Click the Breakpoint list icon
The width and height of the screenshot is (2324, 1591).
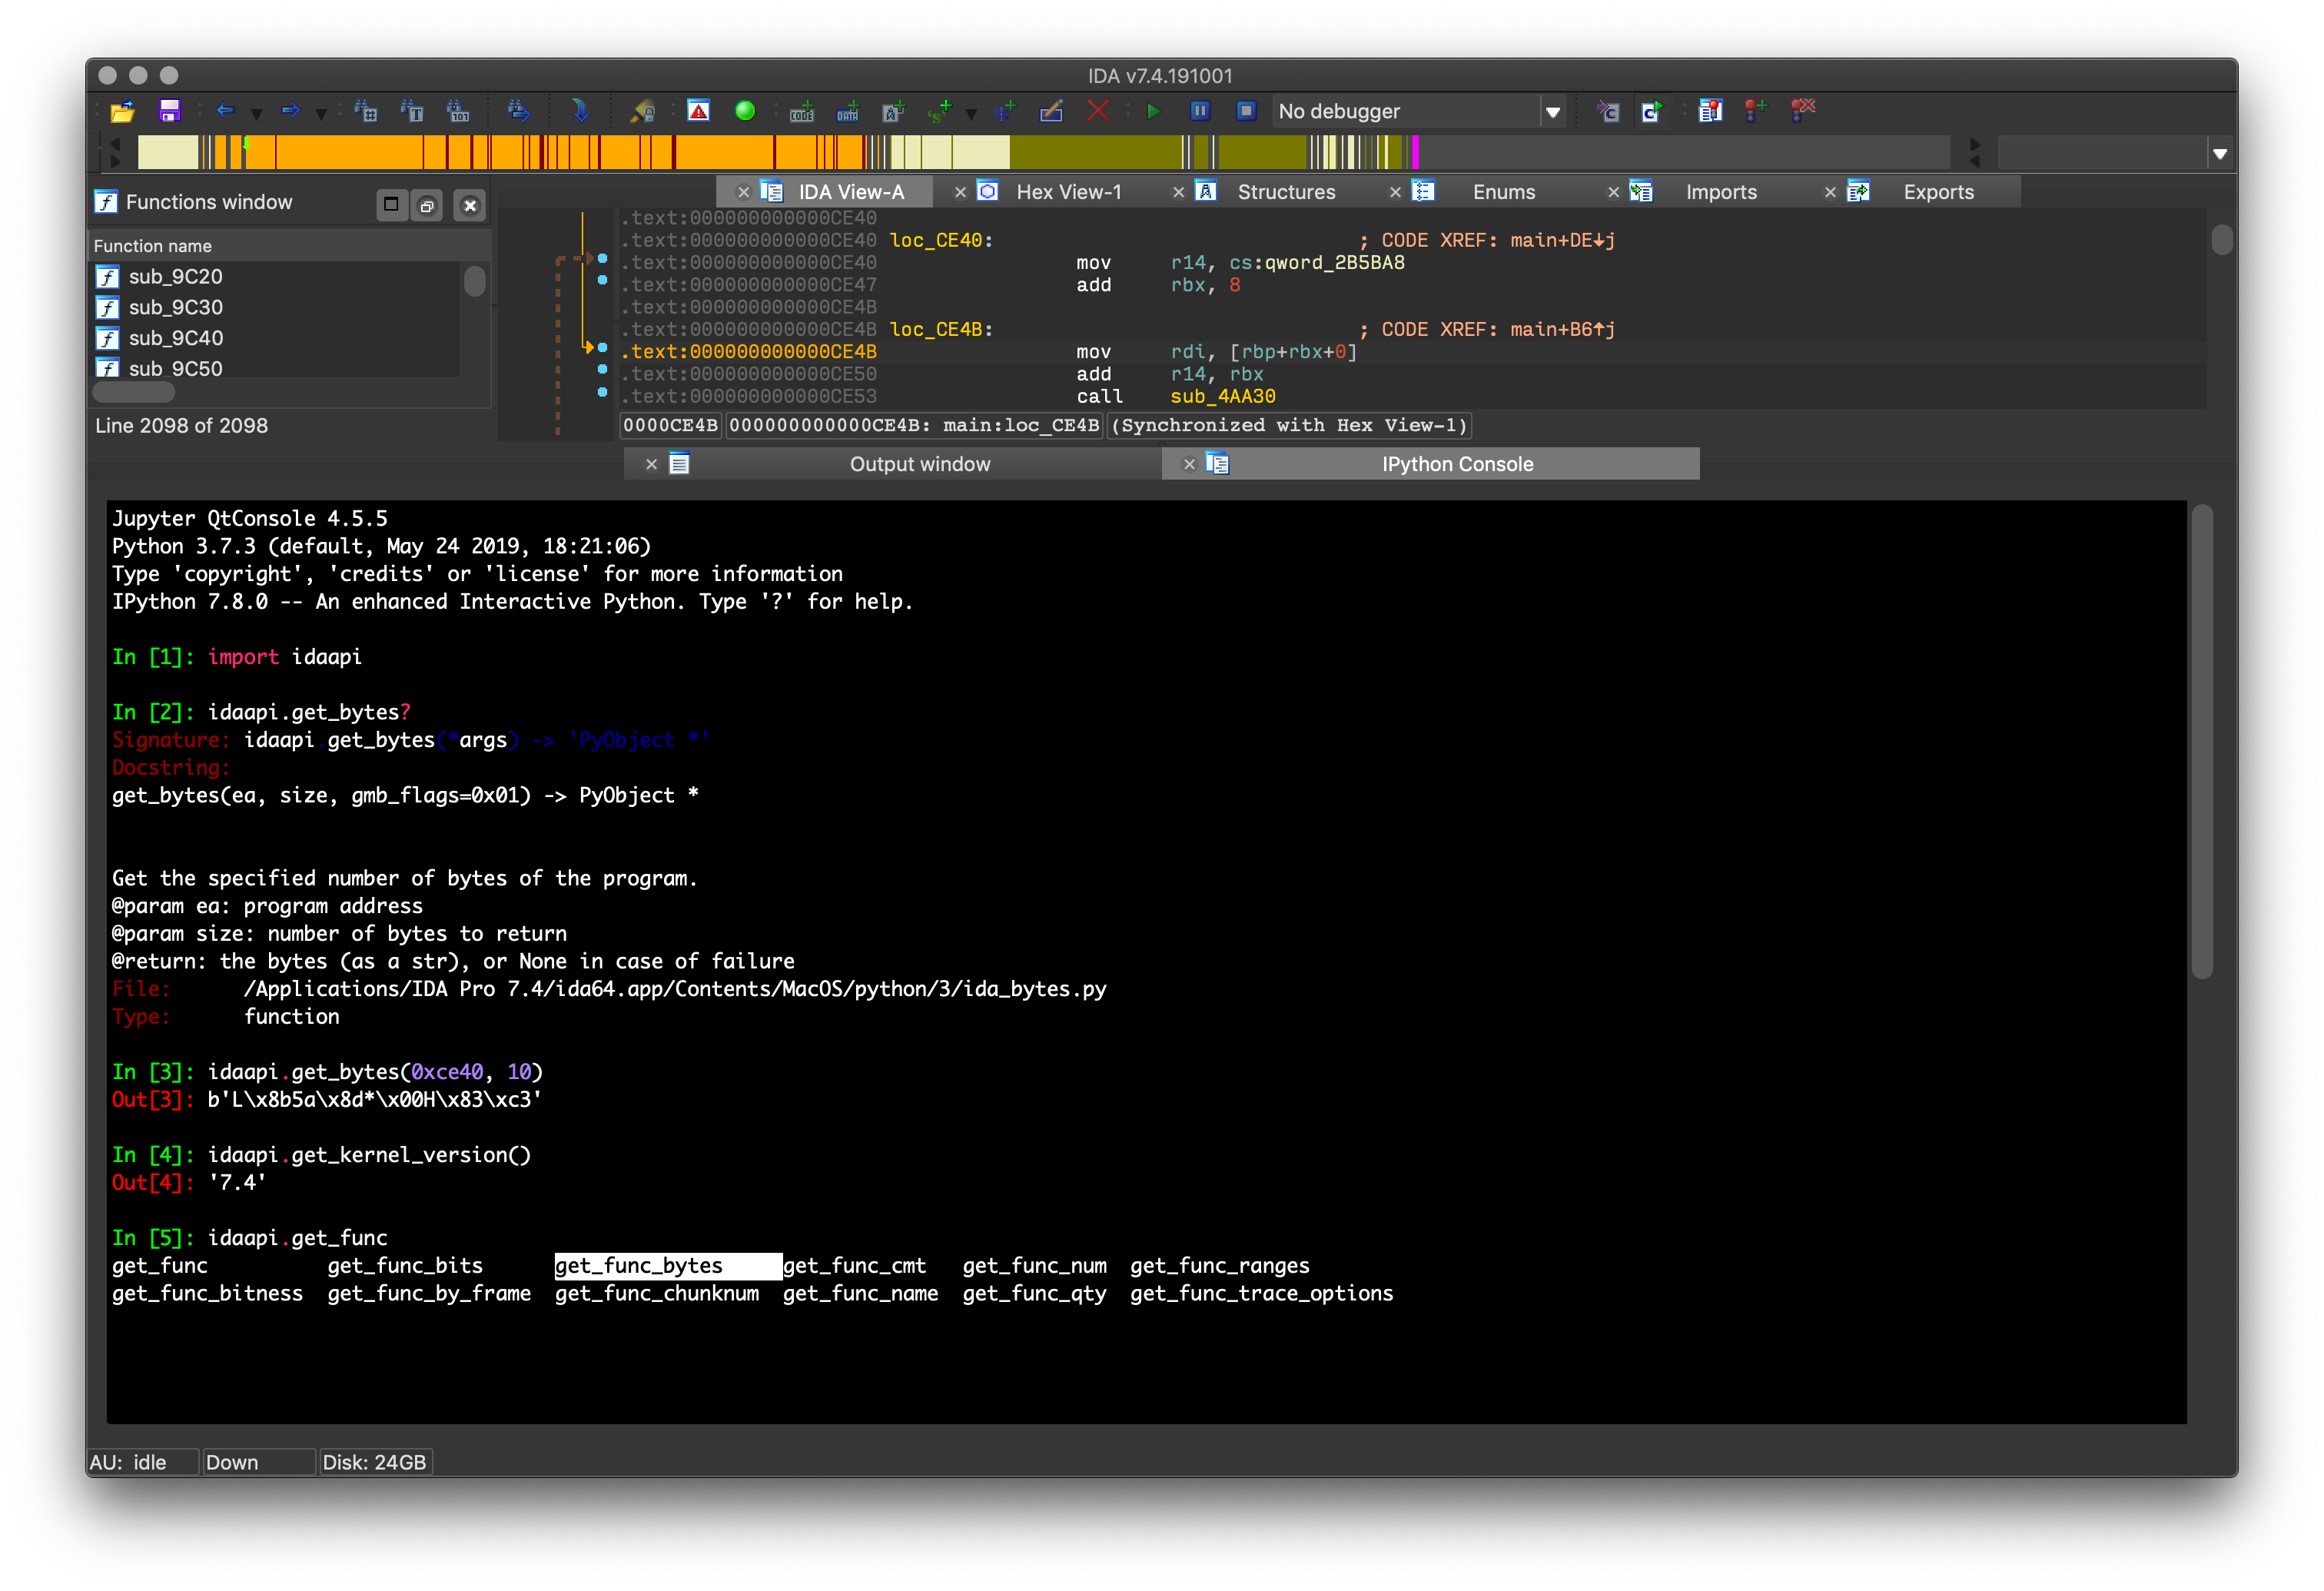tap(1710, 111)
